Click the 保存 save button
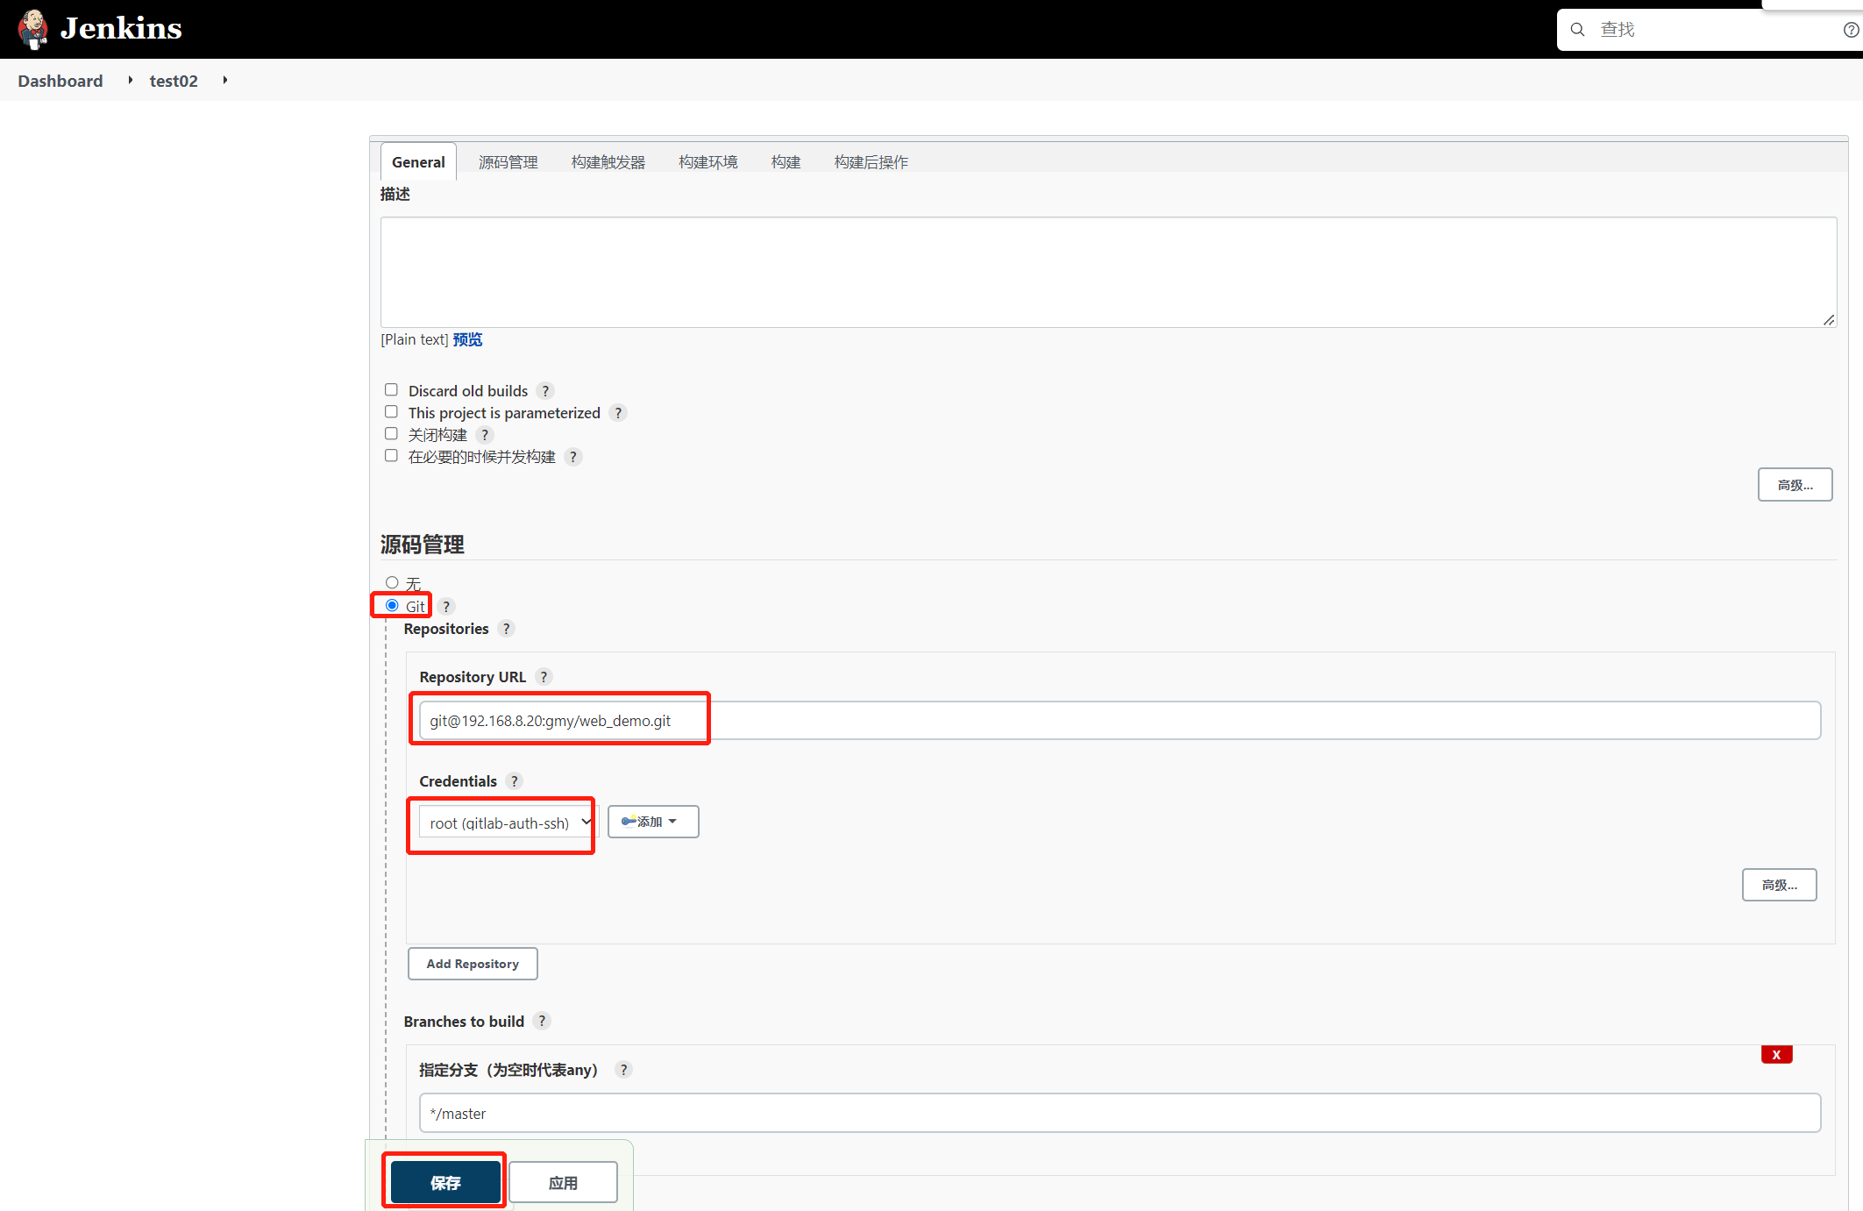 coord(445,1183)
